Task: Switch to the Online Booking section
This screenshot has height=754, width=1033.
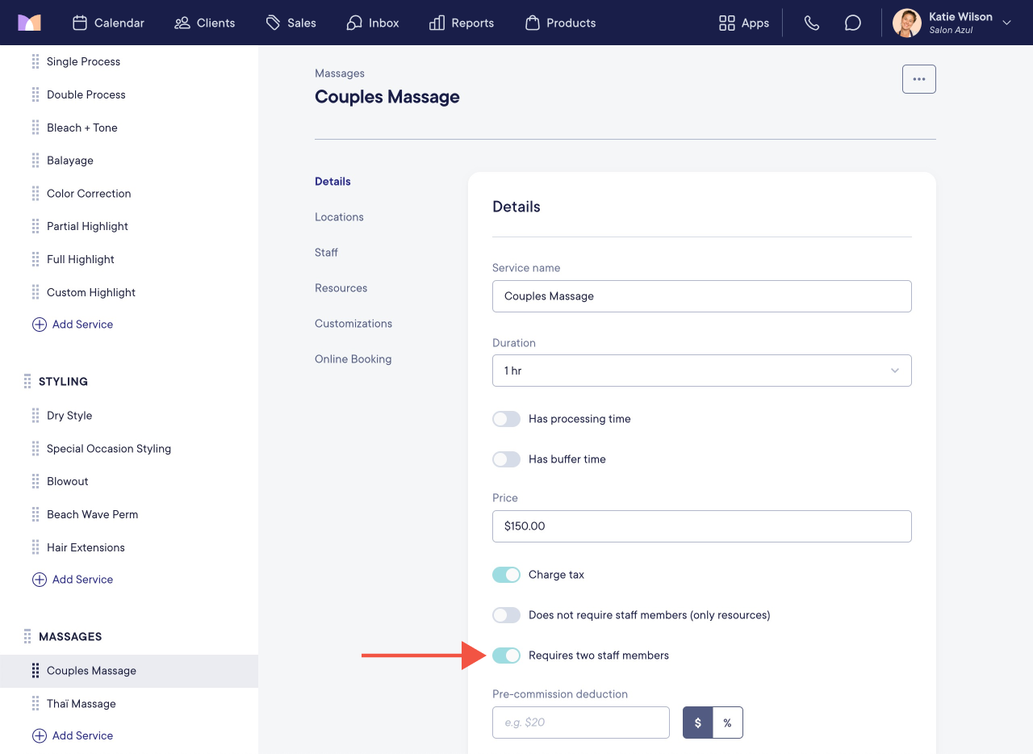Action: [353, 359]
